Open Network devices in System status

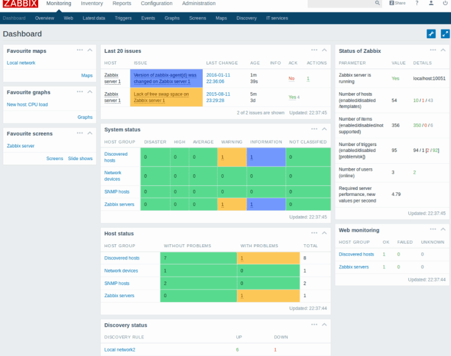point(113,176)
